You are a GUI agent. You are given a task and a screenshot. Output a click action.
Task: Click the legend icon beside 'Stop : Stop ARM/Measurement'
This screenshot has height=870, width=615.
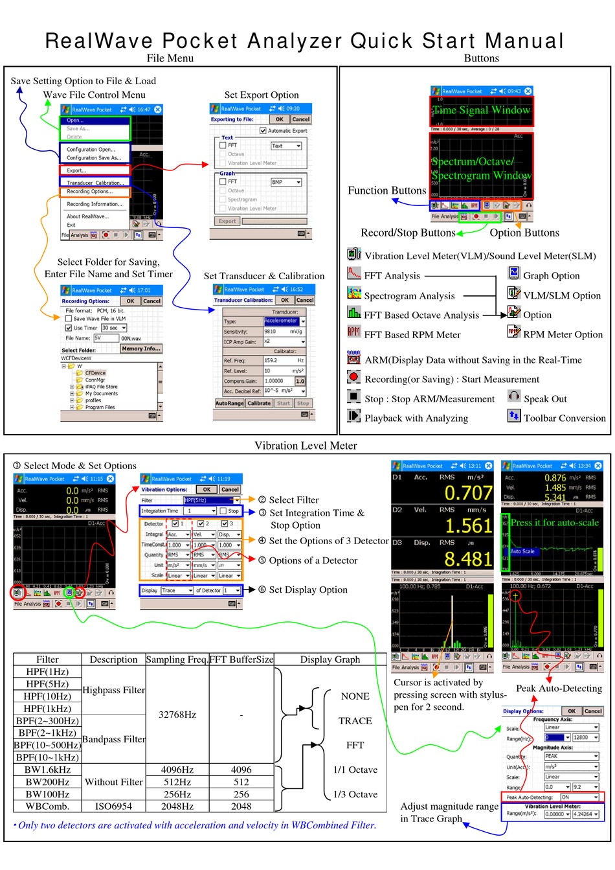[x=354, y=396]
